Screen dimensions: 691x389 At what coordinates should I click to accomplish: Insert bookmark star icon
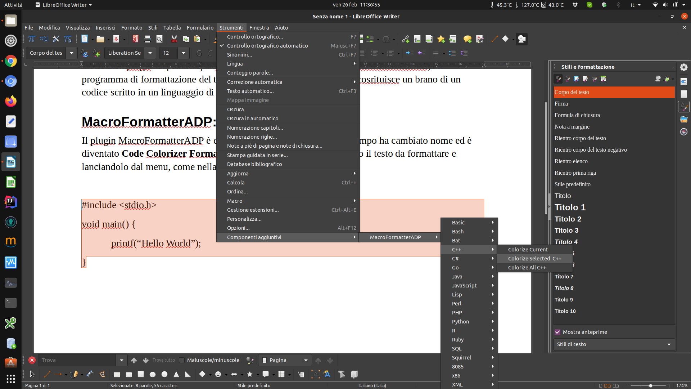click(441, 39)
